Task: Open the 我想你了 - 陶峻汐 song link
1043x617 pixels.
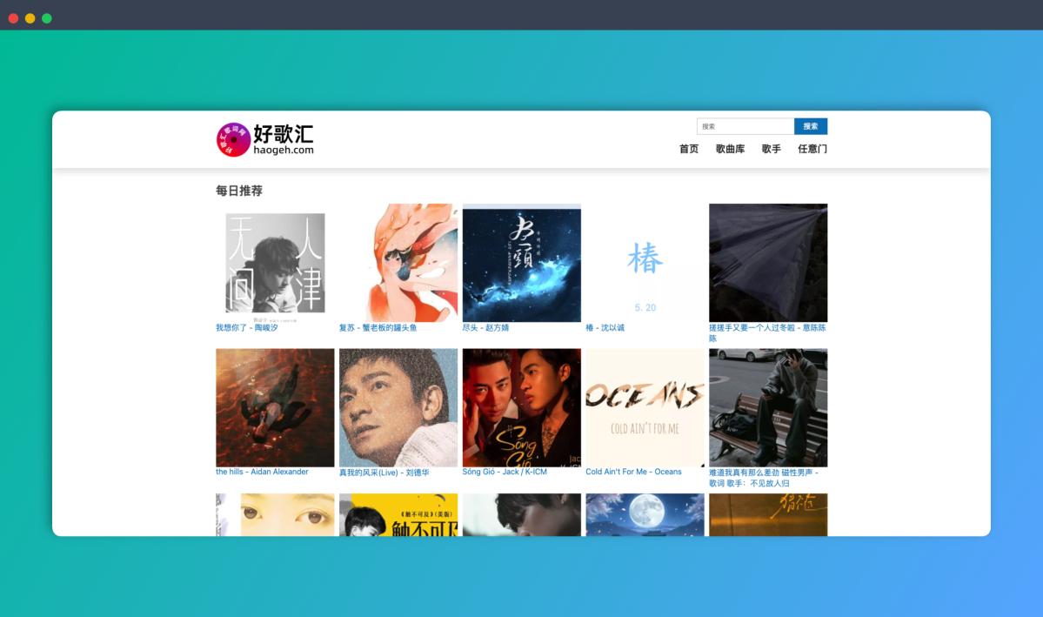Action: pos(247,327)
